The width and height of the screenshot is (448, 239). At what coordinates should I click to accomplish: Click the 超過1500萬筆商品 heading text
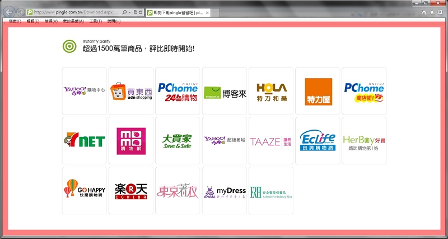tap(138, 49)
